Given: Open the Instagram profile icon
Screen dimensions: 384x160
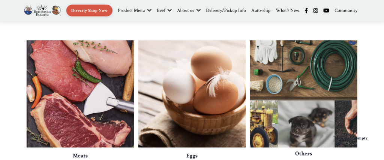Looking at the screenshot, I should (315, 10).
